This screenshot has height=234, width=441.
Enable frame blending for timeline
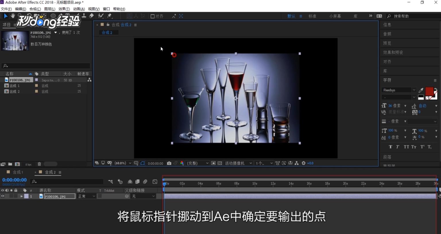138,182
